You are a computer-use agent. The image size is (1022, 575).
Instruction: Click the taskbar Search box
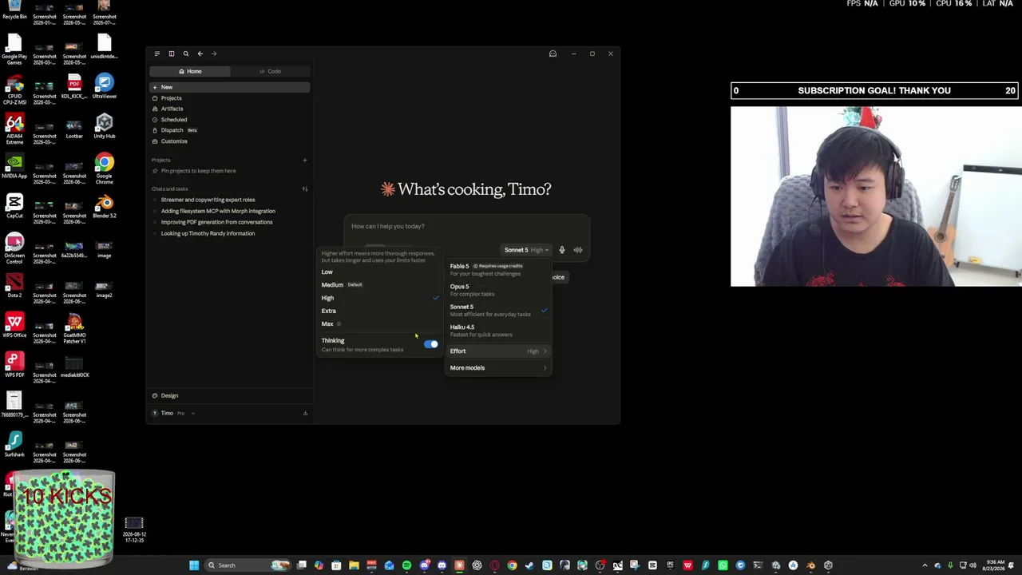pos(248,565)
